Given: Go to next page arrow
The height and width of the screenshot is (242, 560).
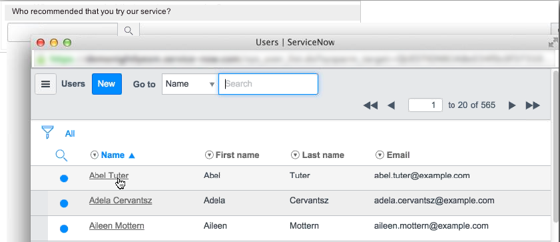Looking at the screenshot, I should [512, 105].
